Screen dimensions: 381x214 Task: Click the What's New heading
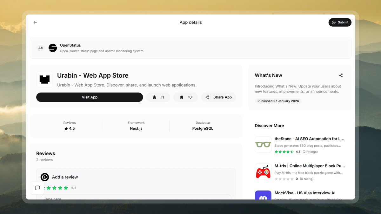(x=269, y=75)
